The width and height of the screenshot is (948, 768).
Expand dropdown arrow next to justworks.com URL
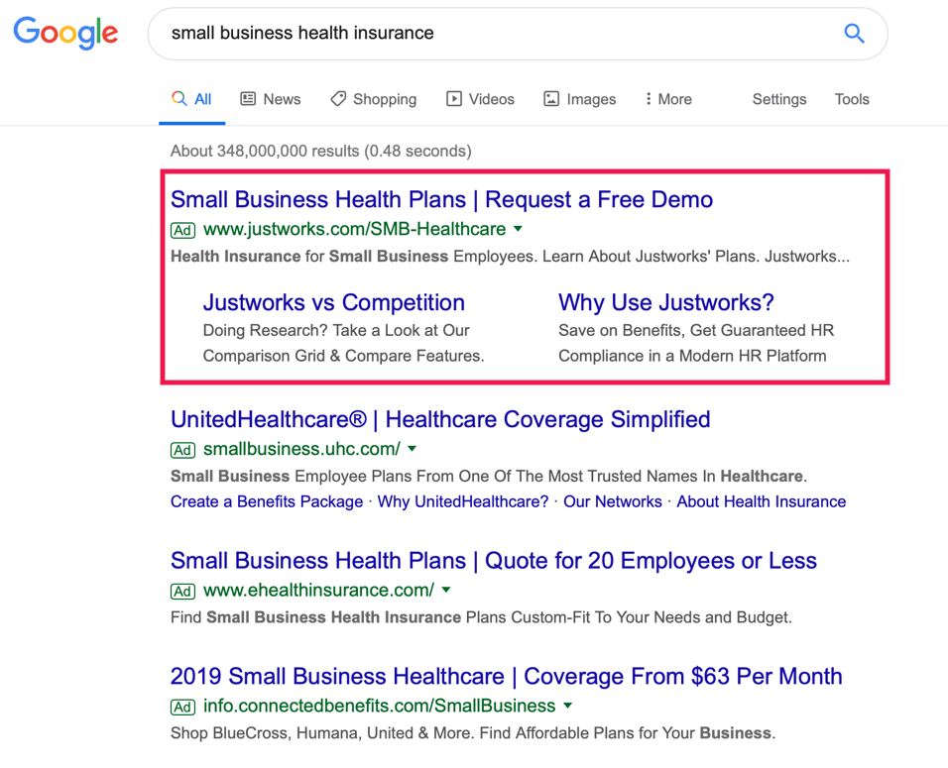(x=518, y=229)
